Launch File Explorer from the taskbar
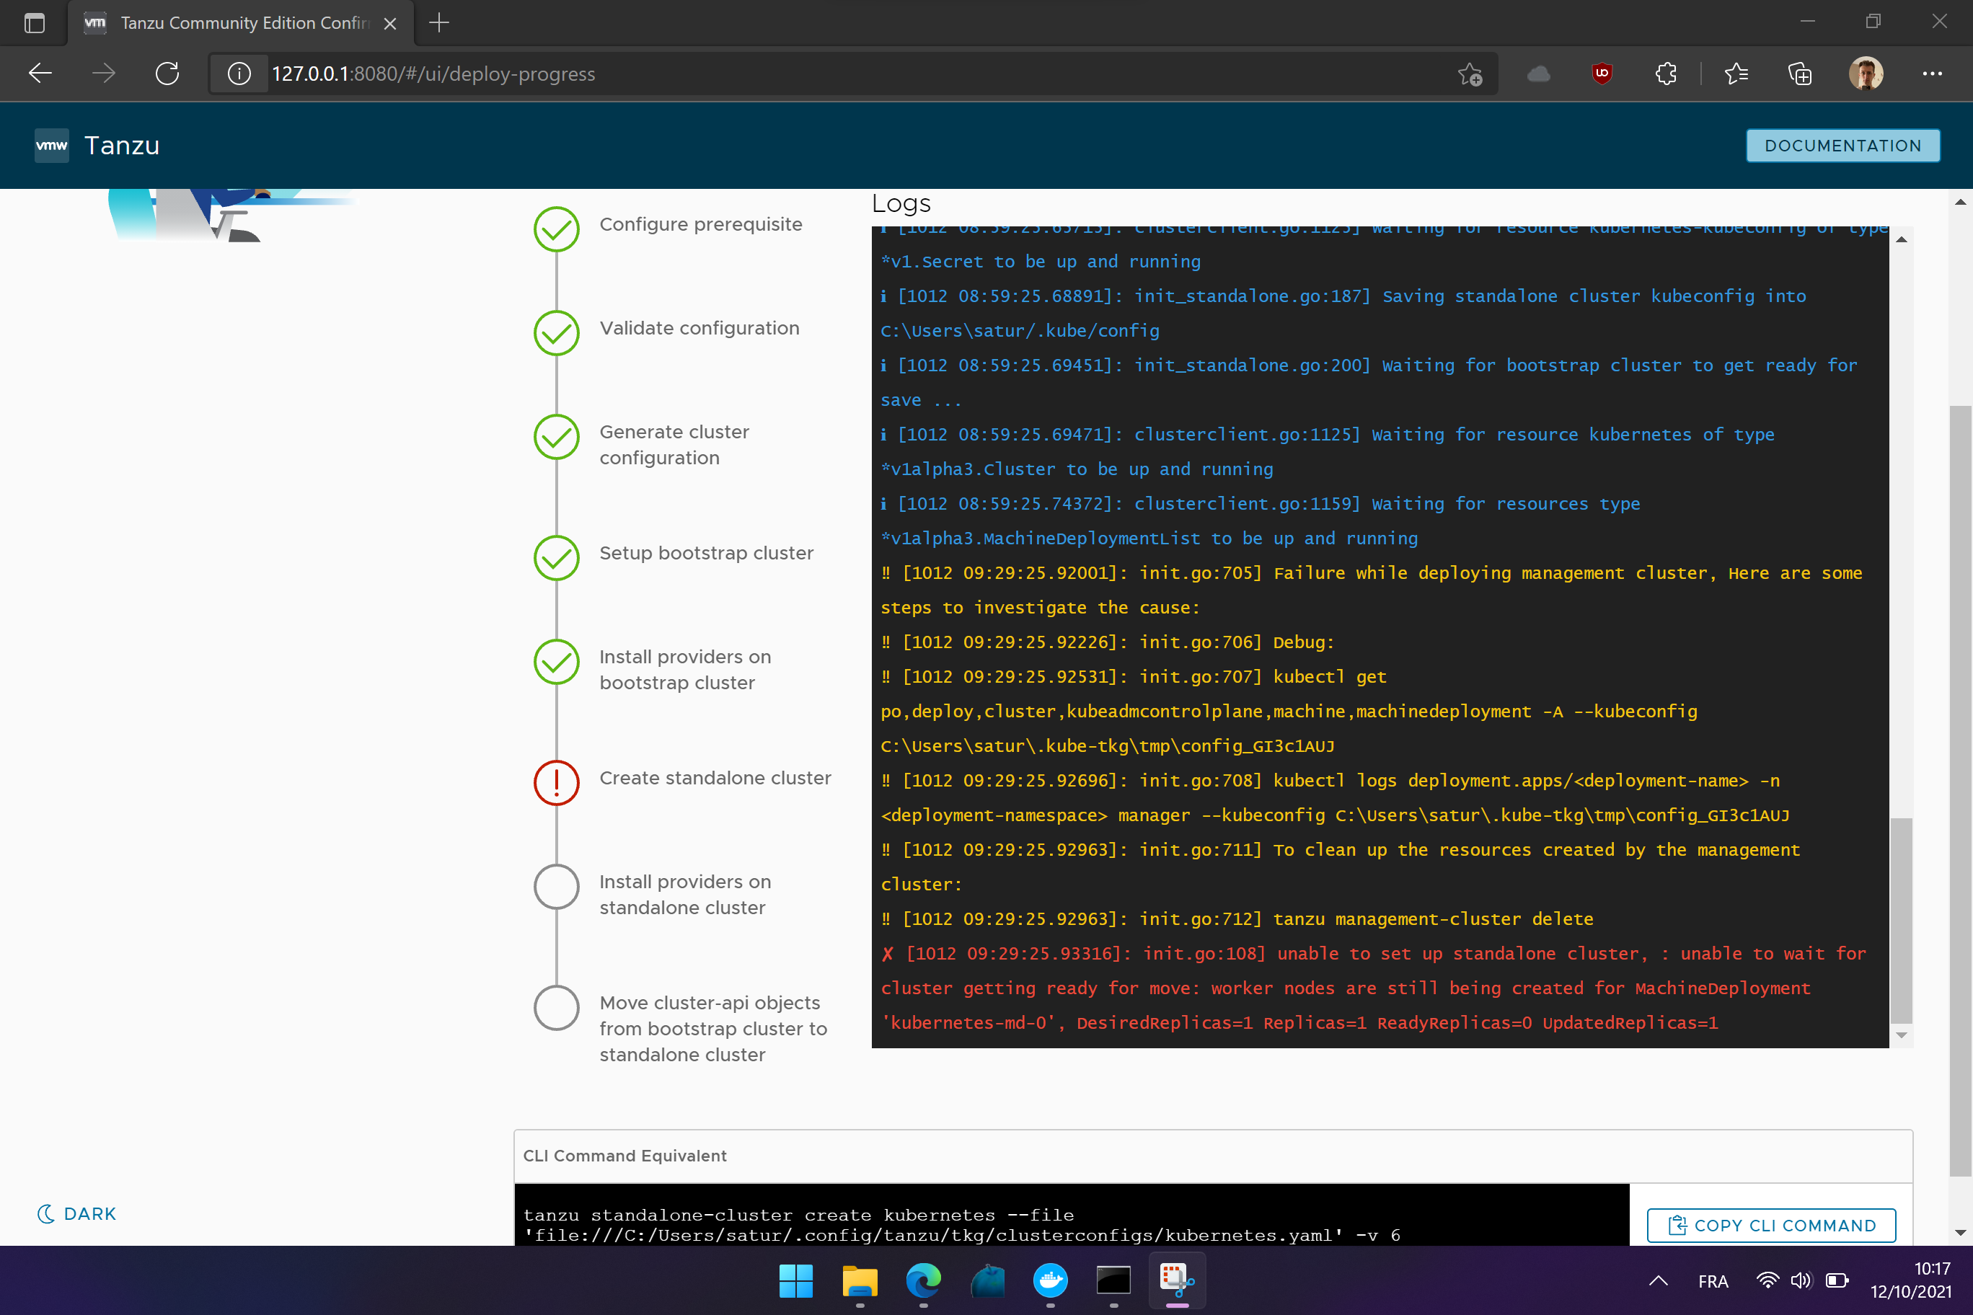The width and height of the screenshot is (1973, 1315). 860,1280
